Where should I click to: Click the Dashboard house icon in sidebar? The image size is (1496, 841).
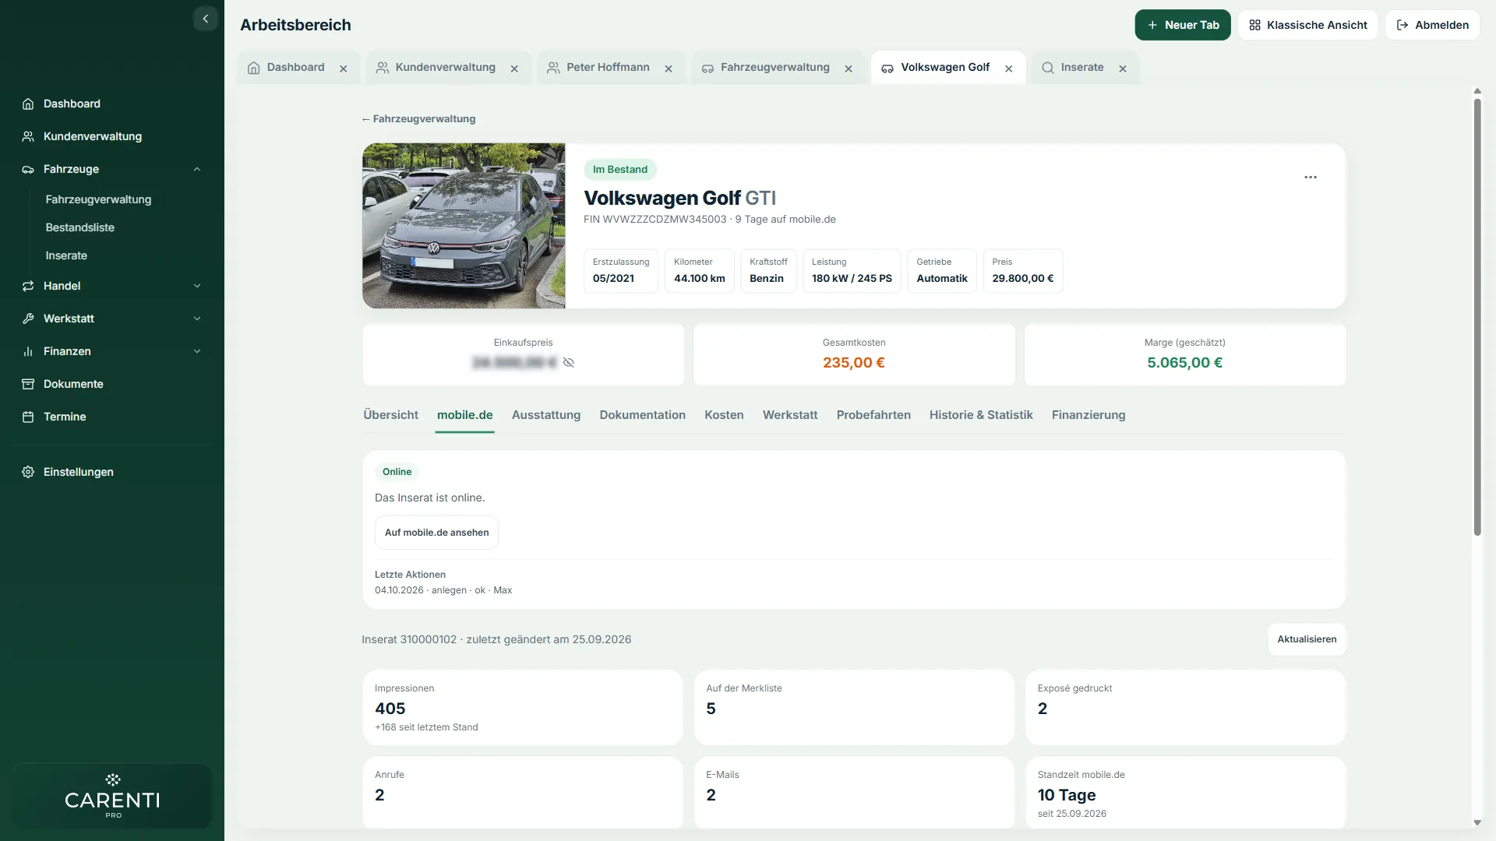[x=28, y=104]
